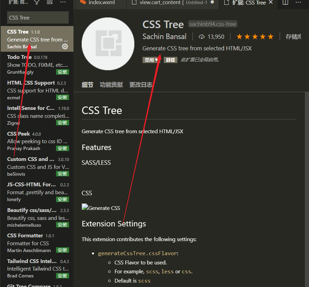Click the extensions search box
This screenshot has height=287, width=309.
tap(38, 17)
